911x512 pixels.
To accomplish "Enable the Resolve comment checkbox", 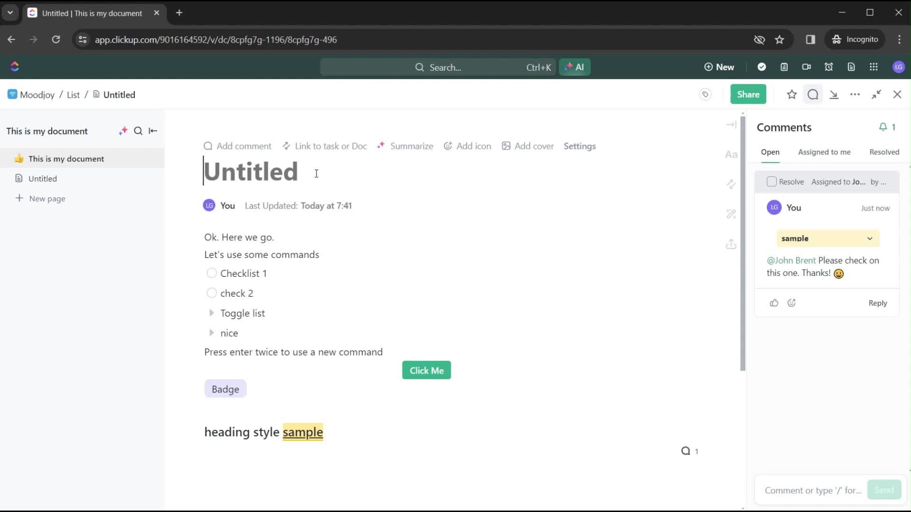I will [771, 182].
